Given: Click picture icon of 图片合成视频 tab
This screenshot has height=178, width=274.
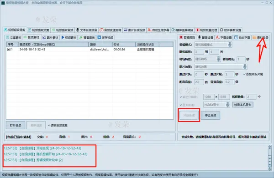Looking at the screenshot, I should pyautogui.click(x=126, y=30).
